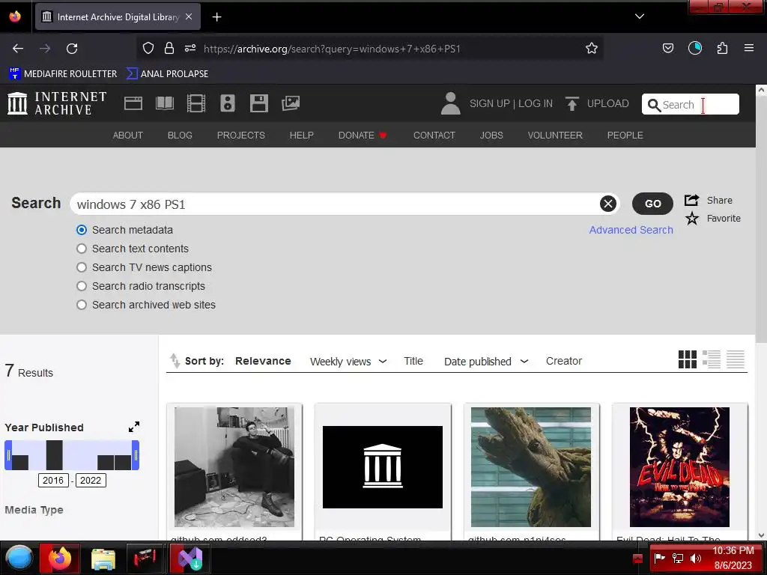Open PEOPLE navigation item

625,136
